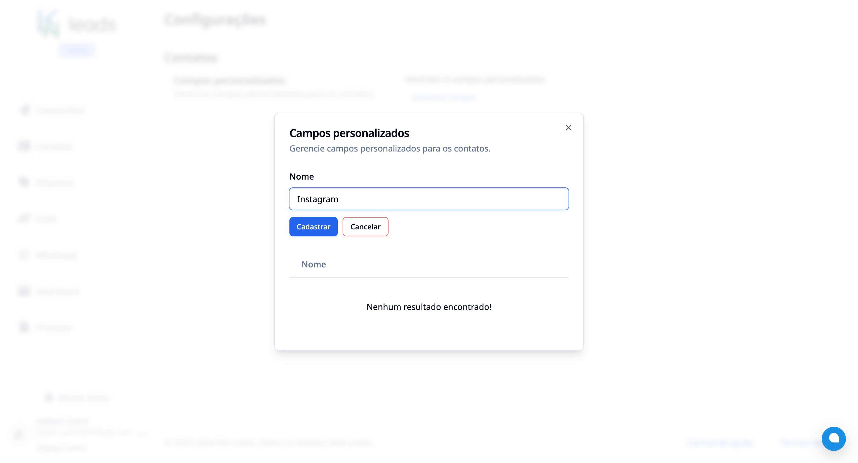Select the Nome column header in the results table
This screenshot has height=463, width=858.
tap(313, 264)
